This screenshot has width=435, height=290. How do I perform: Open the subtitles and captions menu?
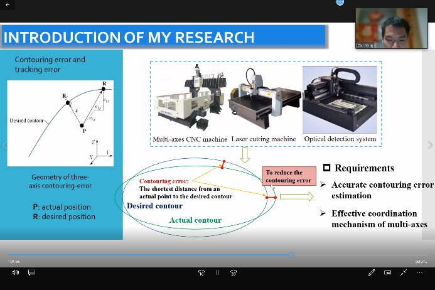click(31, 272)
